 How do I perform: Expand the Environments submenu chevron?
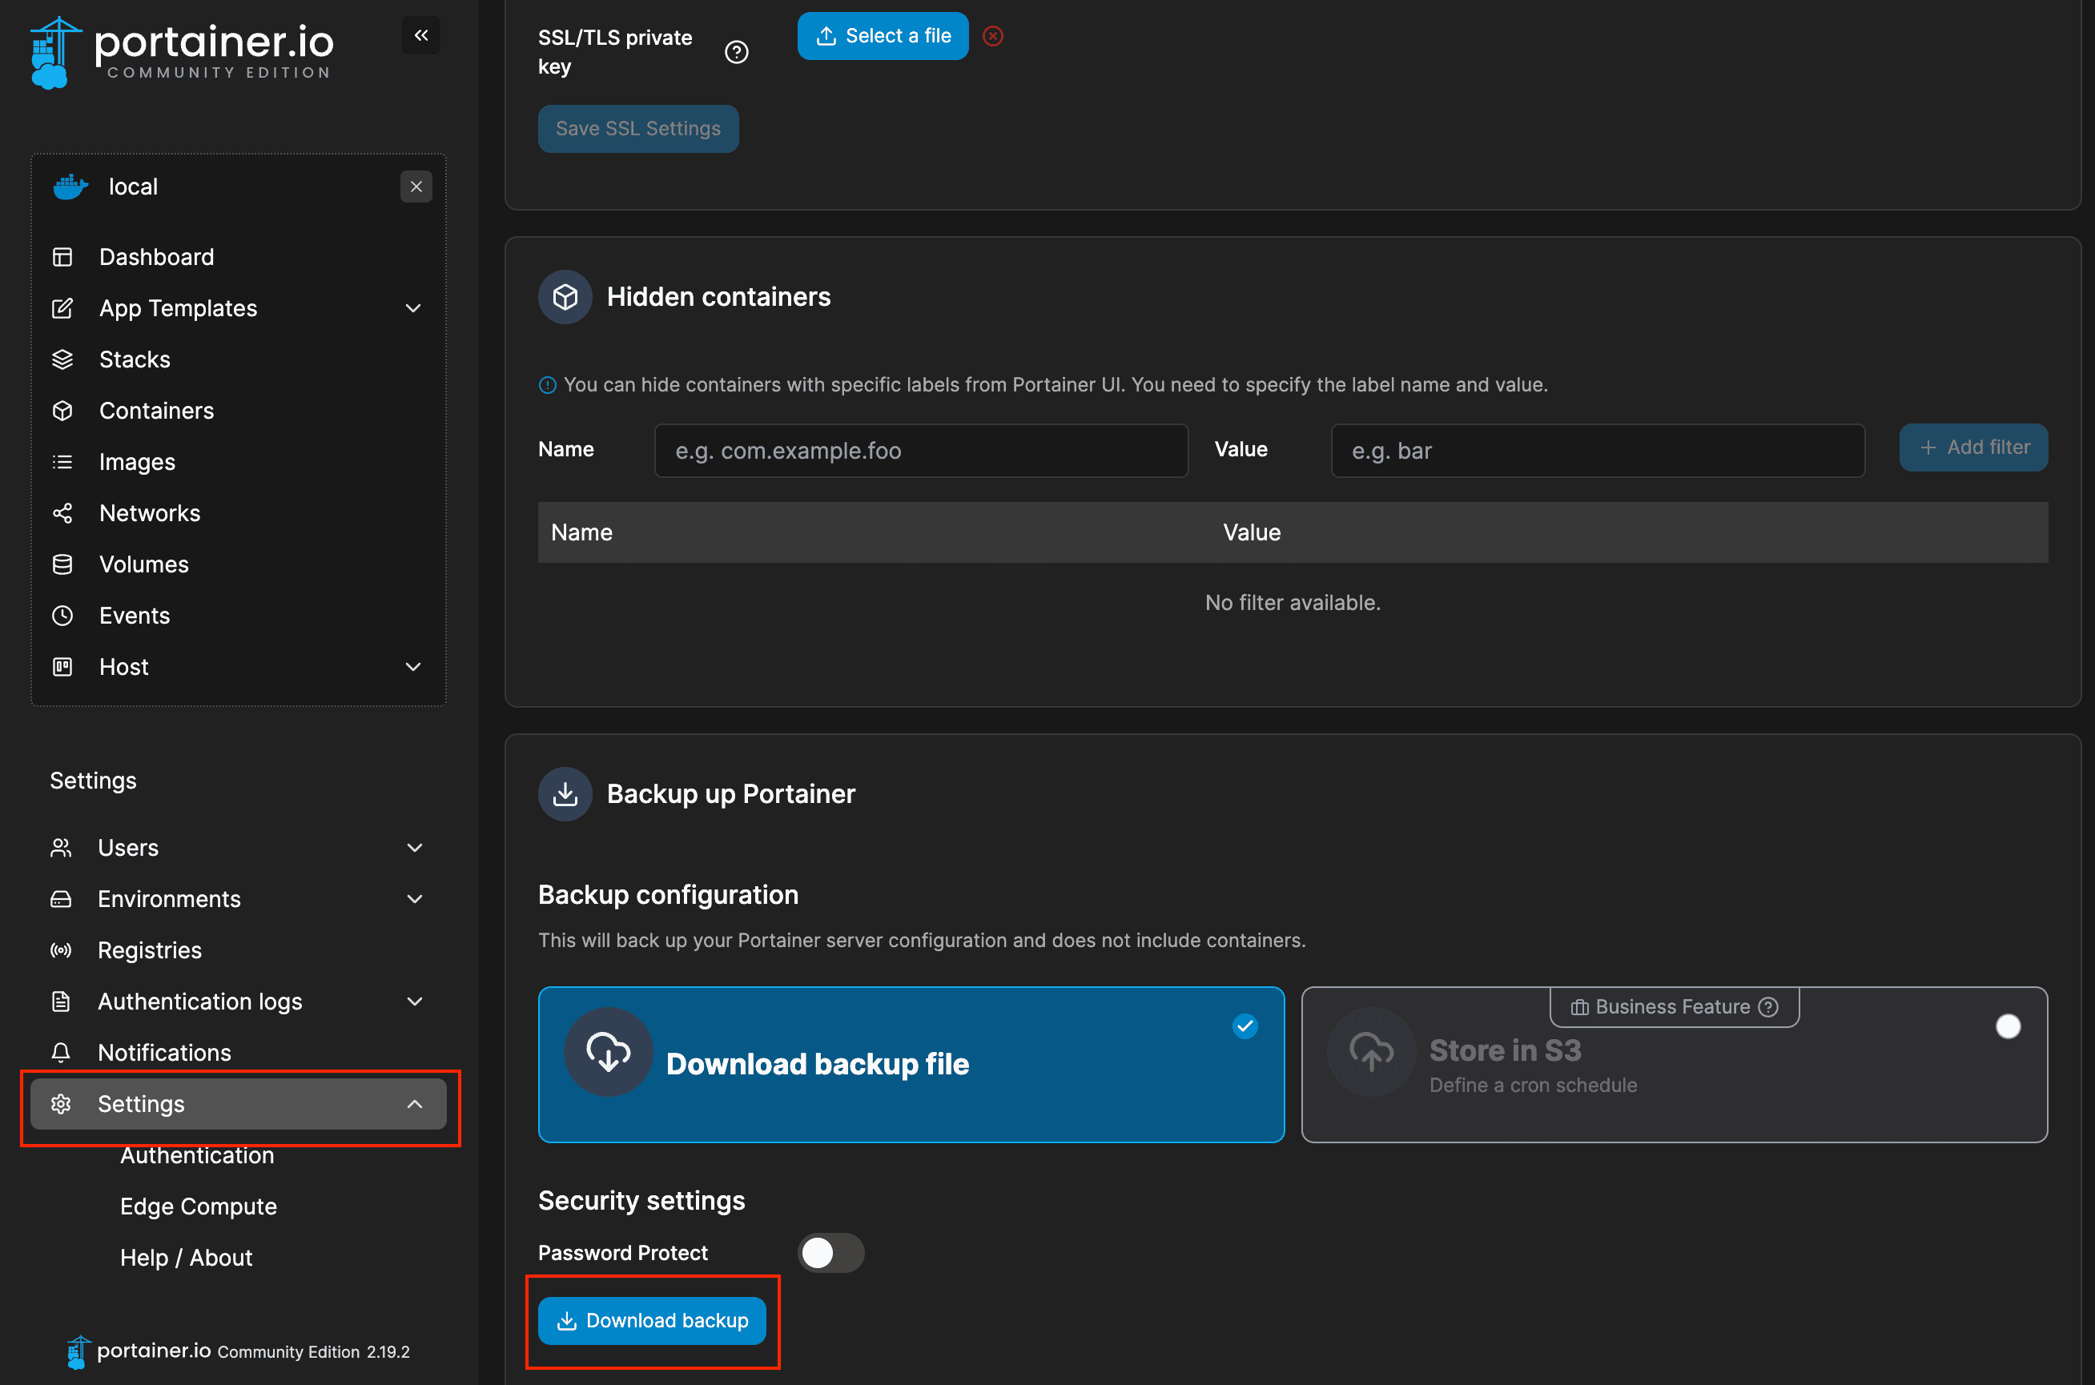point(414,899)
